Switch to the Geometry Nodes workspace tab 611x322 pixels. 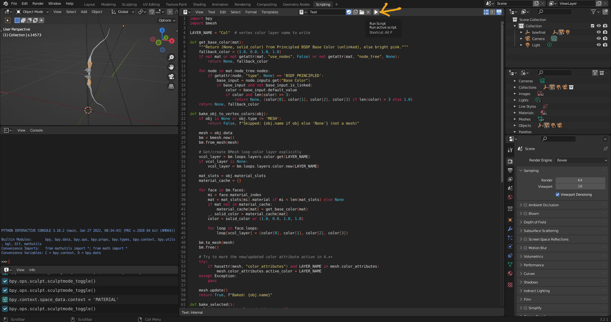(296, 4)
